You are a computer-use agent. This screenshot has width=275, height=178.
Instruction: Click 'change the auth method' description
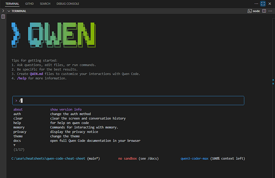point(70,114)
